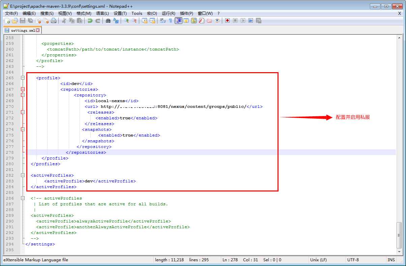Click the Close All toolbar icon
Image resolution: width=406 pixels, height=266 pixels.
(x=46, y=21)
